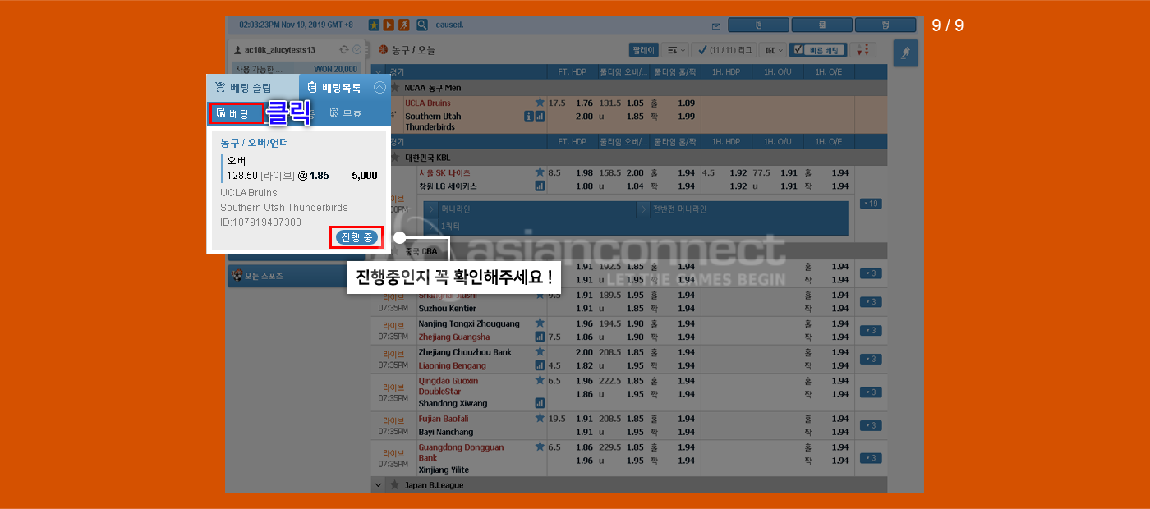Open stats chart icon for Zhejiang Guangsha

click(x=540, y=337)
